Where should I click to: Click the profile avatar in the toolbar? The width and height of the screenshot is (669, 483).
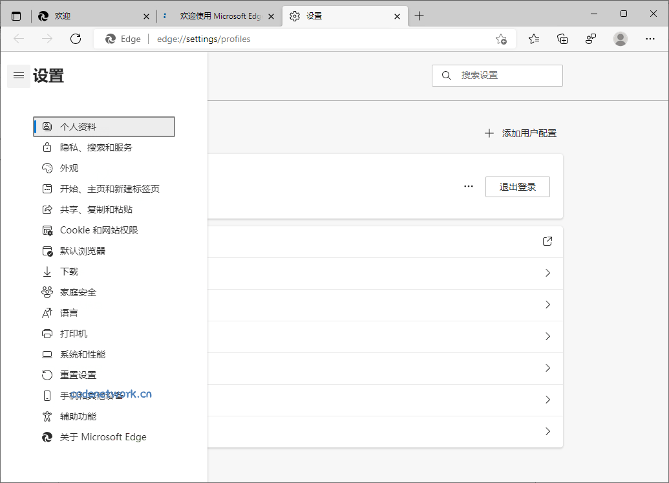pos(620,39)
